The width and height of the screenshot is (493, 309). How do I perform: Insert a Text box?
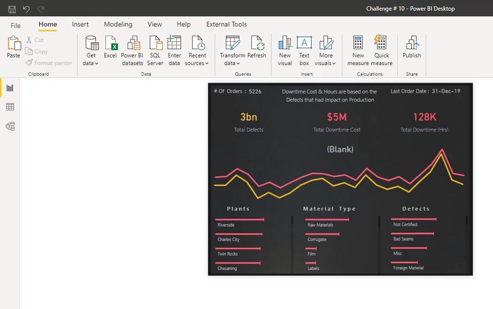[x=304, y=50]
